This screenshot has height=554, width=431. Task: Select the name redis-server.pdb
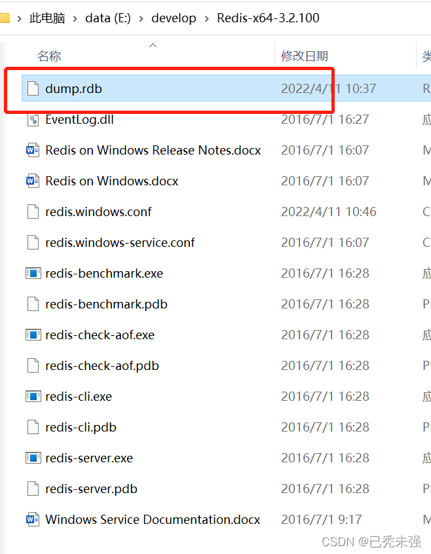91,489
